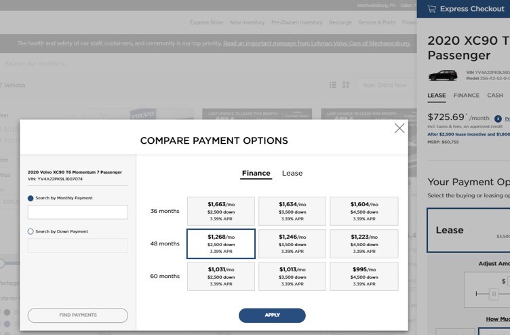Switch to list view icon
The height and width of the screenshot is (335, 510).
(x=333, y=85)
